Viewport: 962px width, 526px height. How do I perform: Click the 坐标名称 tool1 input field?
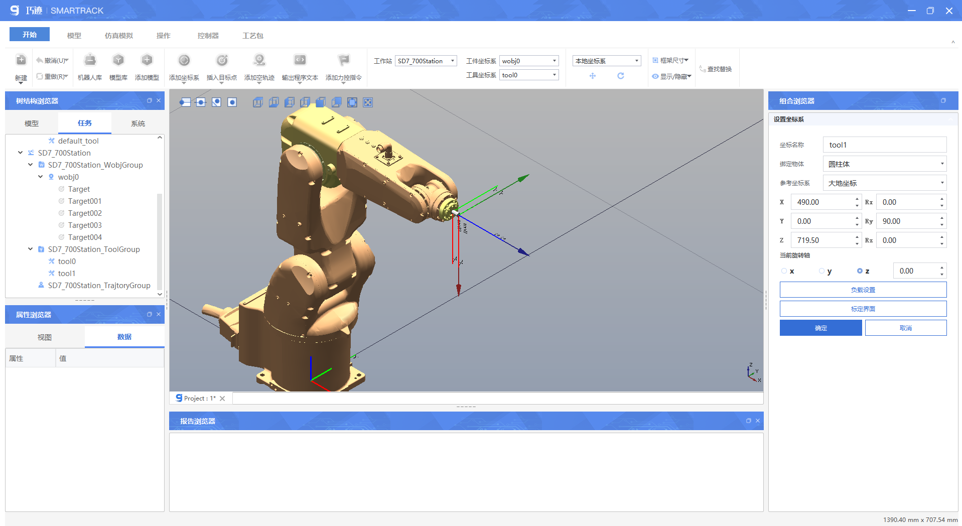(x=885, y=145)
